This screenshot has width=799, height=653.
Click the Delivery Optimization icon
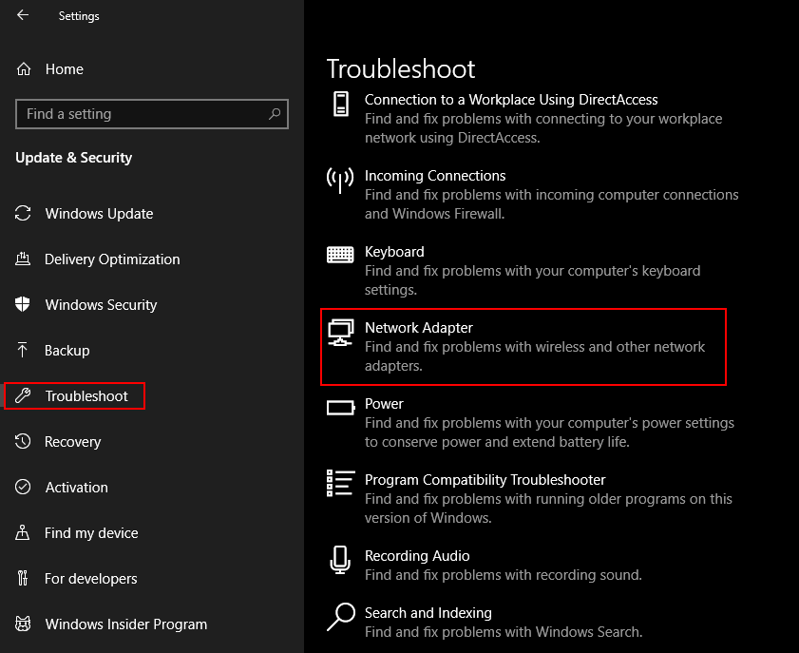tap(23, 259)
